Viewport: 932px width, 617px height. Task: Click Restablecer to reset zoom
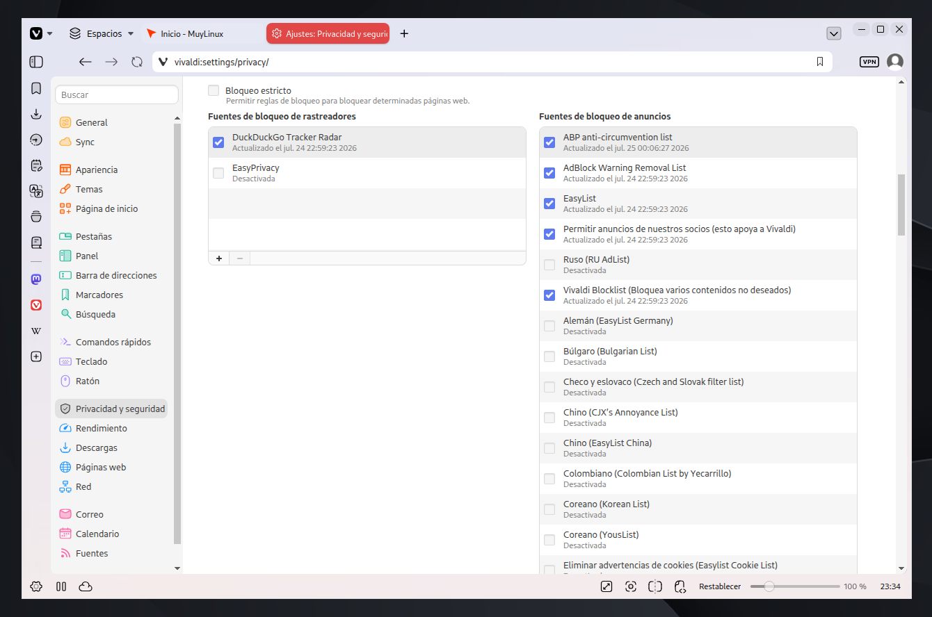(720, 586)
